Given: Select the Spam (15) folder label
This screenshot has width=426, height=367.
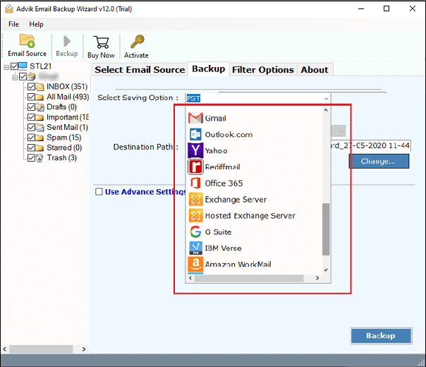Looking at the screenshot, I should coord(64,138).
